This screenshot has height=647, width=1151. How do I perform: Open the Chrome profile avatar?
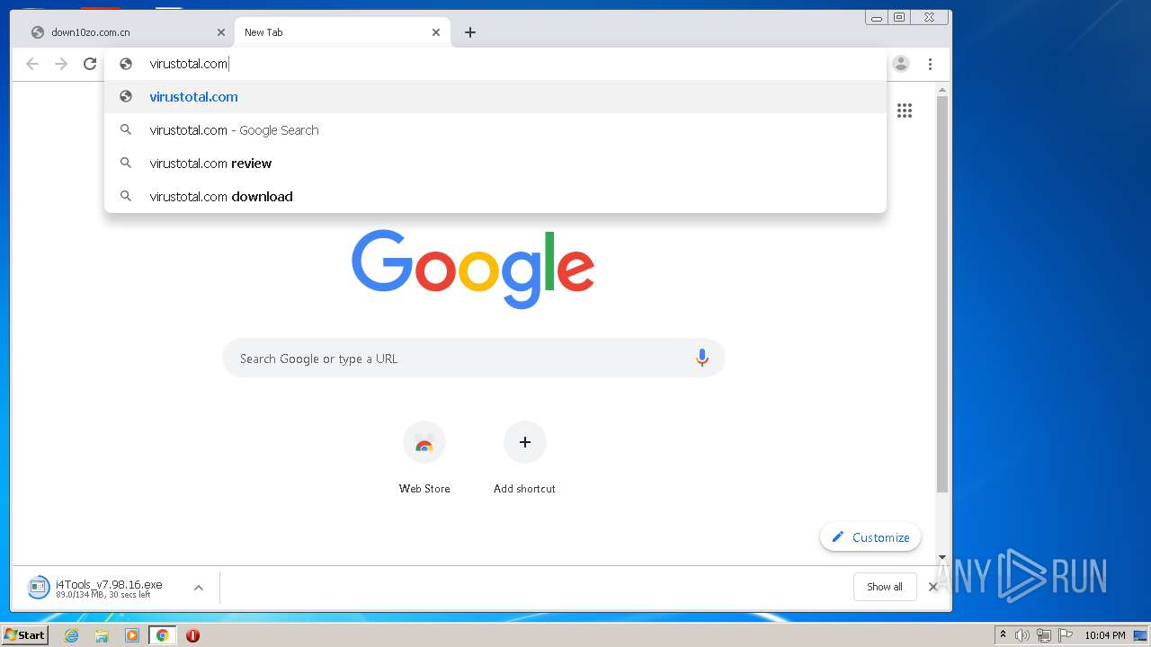pyautogui.click(x=901, y=64)
